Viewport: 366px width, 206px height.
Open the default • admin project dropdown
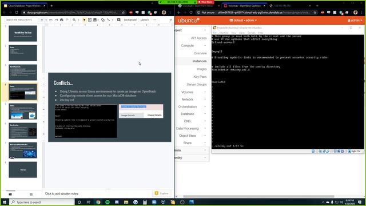pos(243,21)
